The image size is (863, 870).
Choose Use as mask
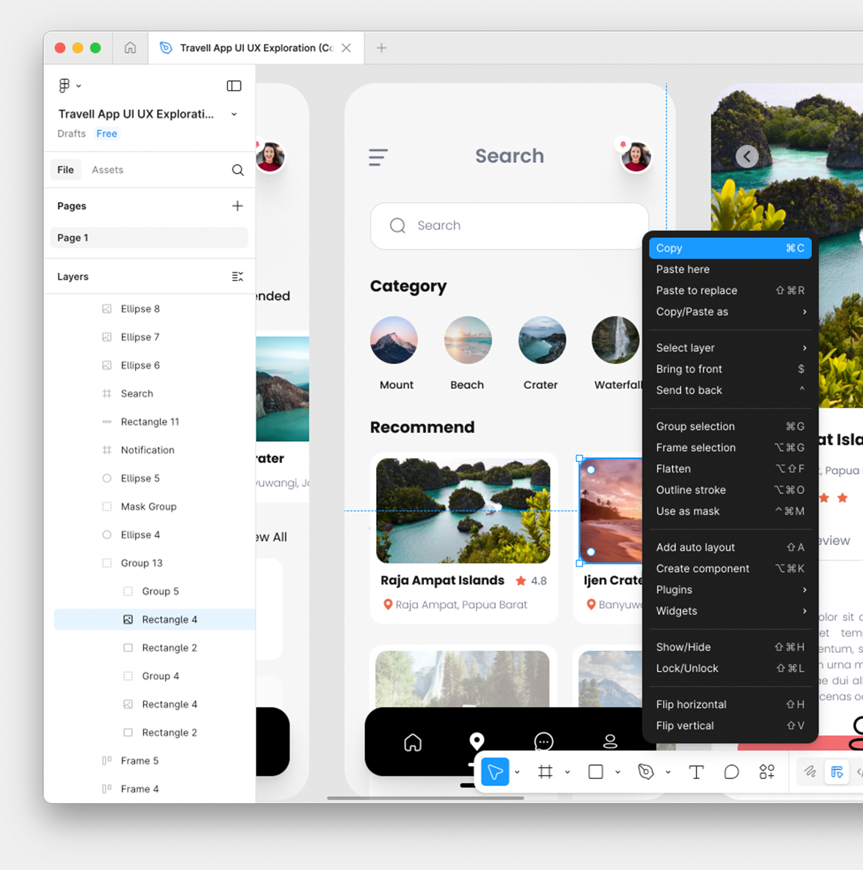point(730,511)
